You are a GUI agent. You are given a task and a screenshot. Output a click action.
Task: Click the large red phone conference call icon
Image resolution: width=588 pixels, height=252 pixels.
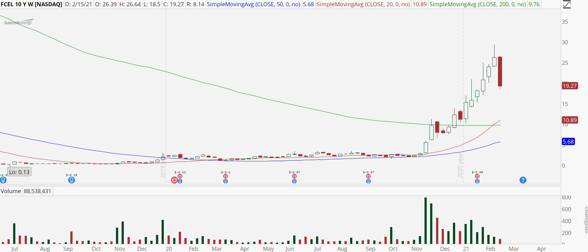(x=174, y=180)
